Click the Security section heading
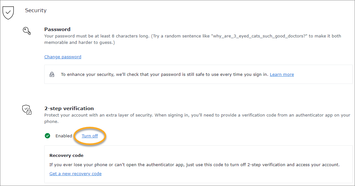The width and height of the screenshot is (355, 186). (x=36, y=11)
